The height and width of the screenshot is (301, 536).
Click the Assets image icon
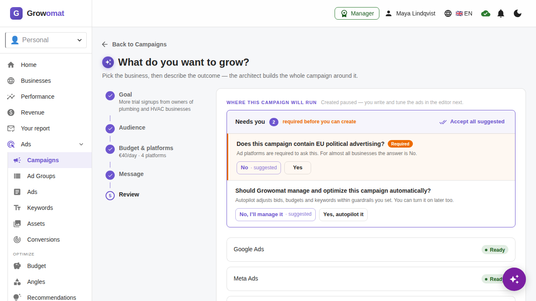[17, 224]
